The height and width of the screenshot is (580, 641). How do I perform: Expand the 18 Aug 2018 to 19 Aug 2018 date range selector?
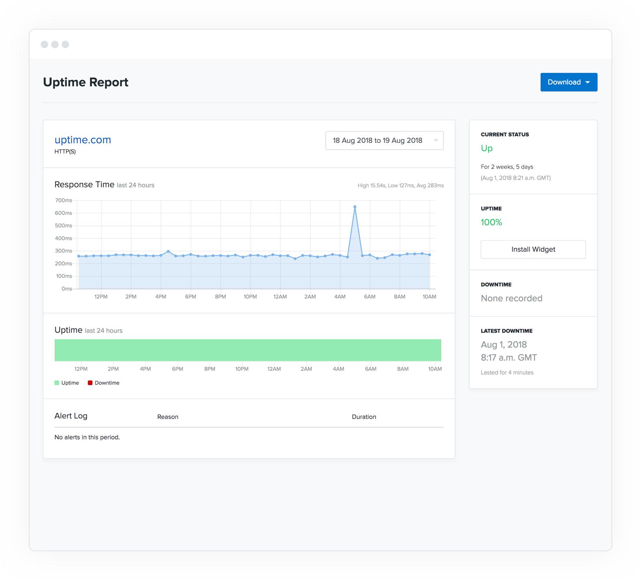[x=384, y=141]
